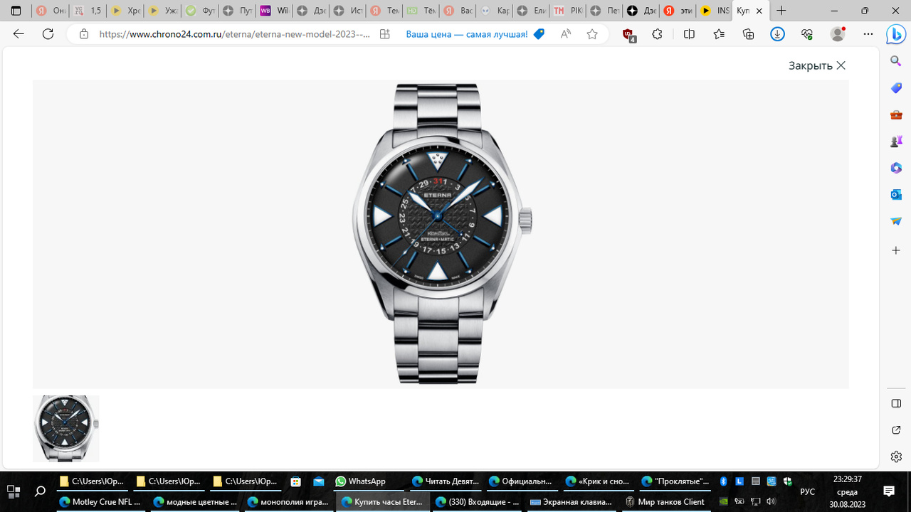The width and height of the screenshot is (911, 512).
Task: Toggle Read aloud icon in address bar
Action: [566, 34]
